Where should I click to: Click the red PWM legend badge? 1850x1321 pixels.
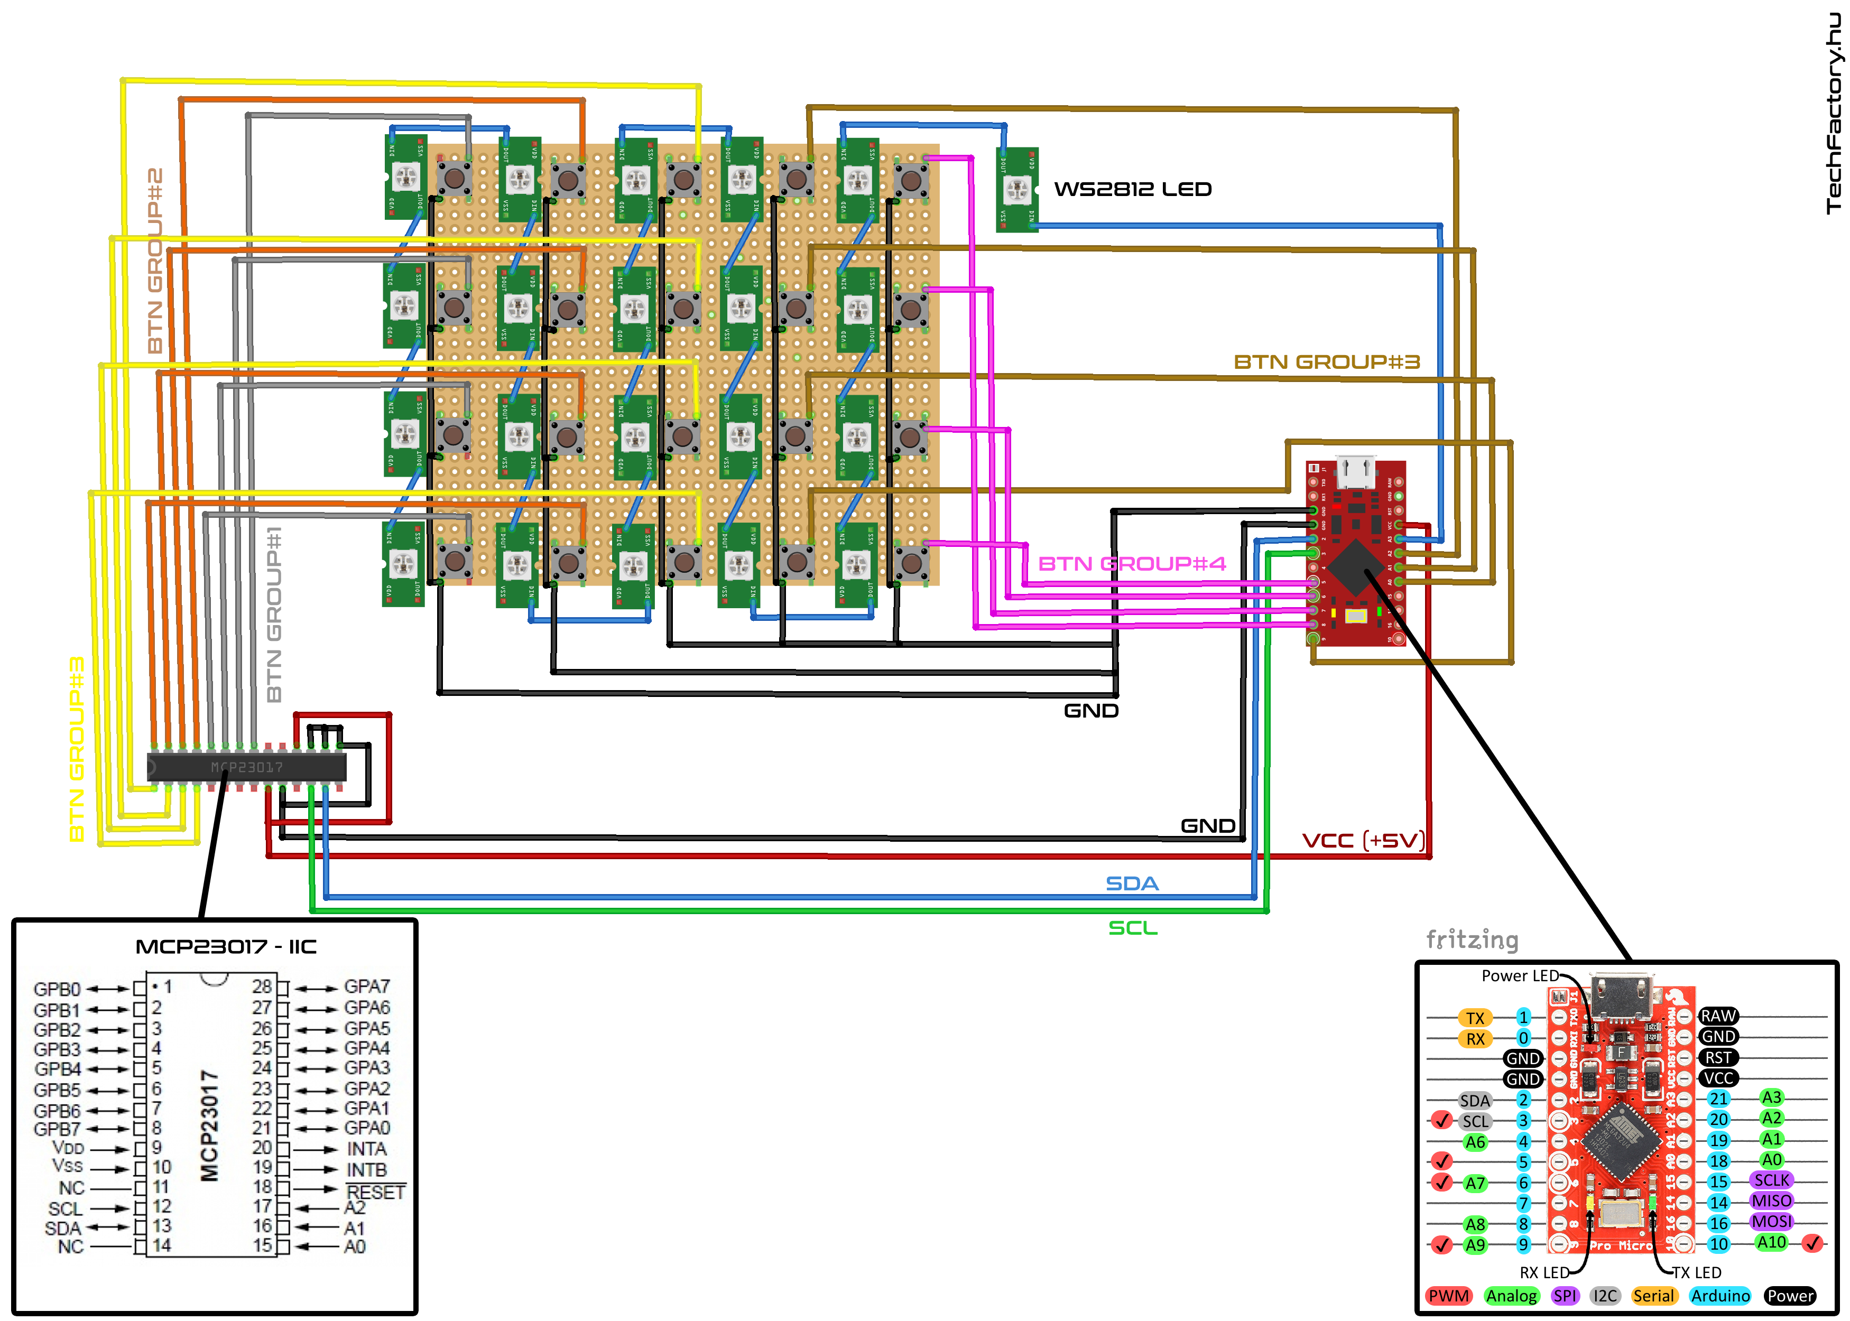point(1449,1296)
